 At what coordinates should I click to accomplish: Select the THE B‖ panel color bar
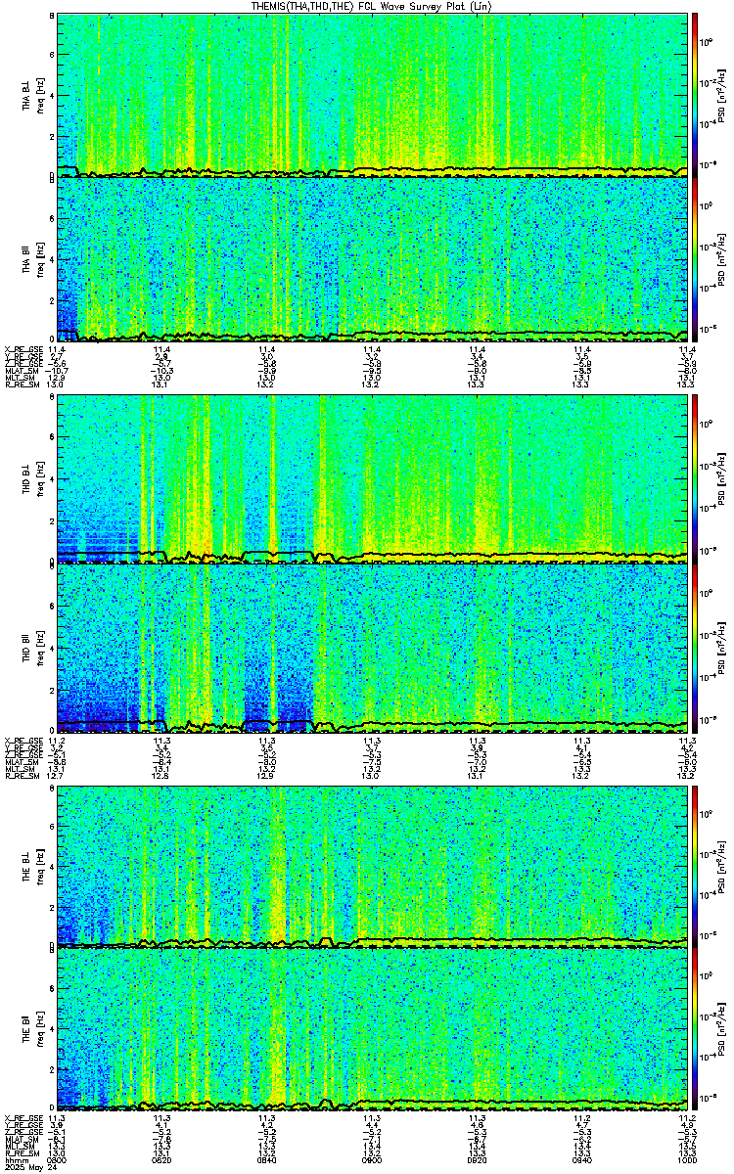(696, 1028)
